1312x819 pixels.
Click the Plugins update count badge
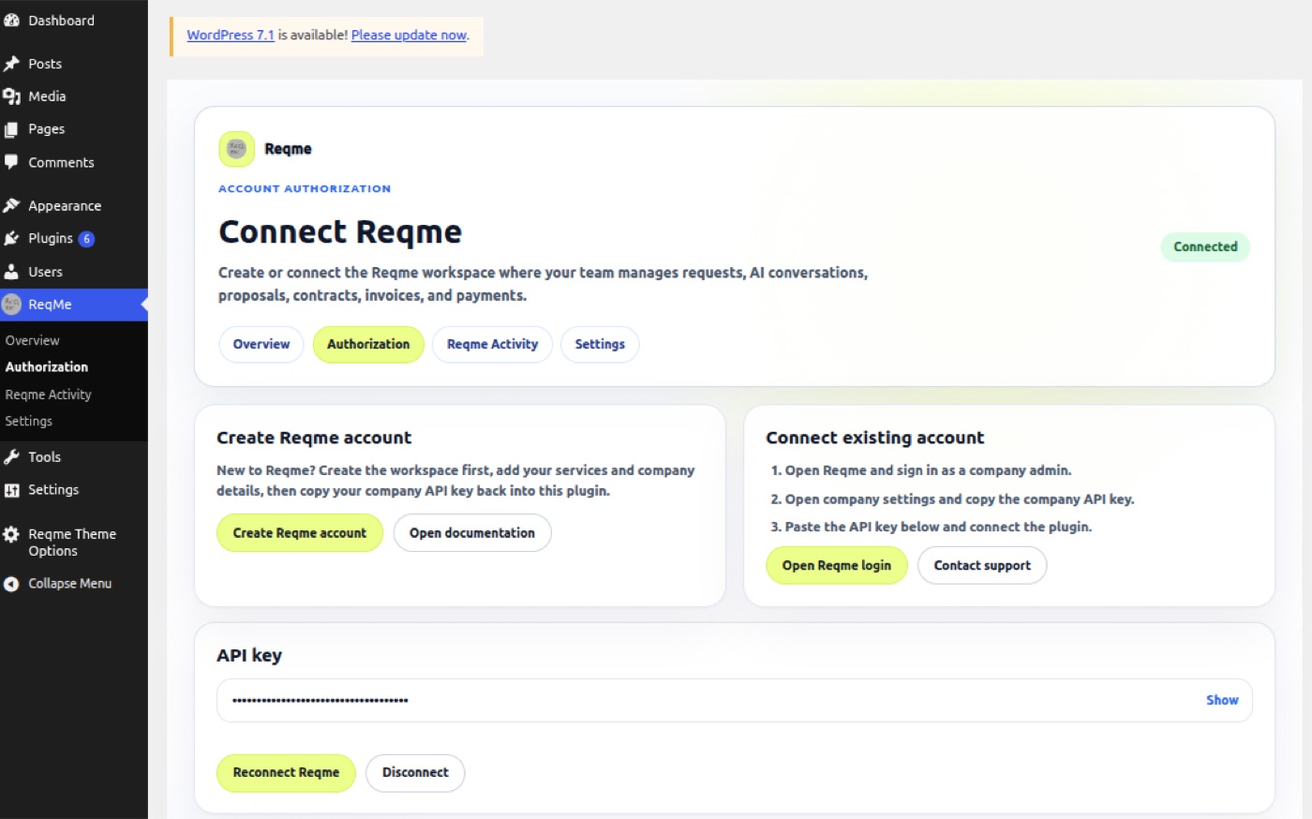coord(86,239)
